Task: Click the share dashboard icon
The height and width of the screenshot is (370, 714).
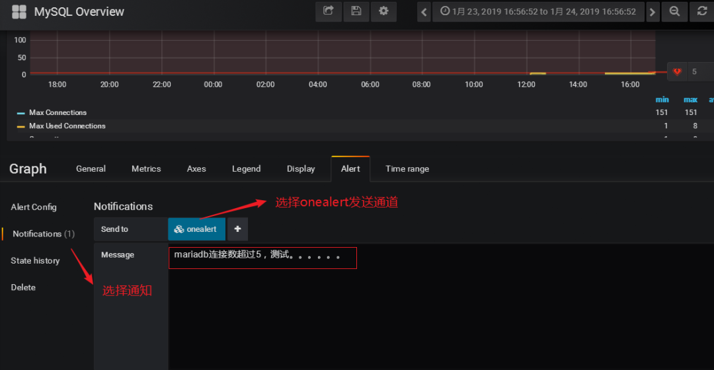Action: 329,11
